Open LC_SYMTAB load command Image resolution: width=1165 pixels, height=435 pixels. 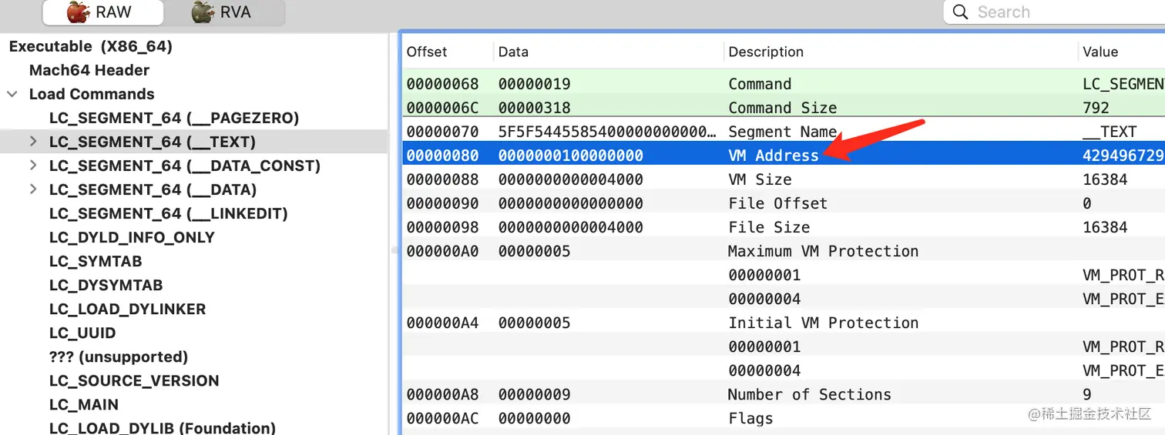pyautogui.click(x=96, y=261)
